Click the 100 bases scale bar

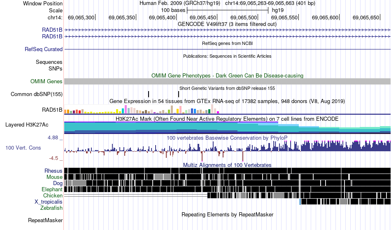point(228,10)
